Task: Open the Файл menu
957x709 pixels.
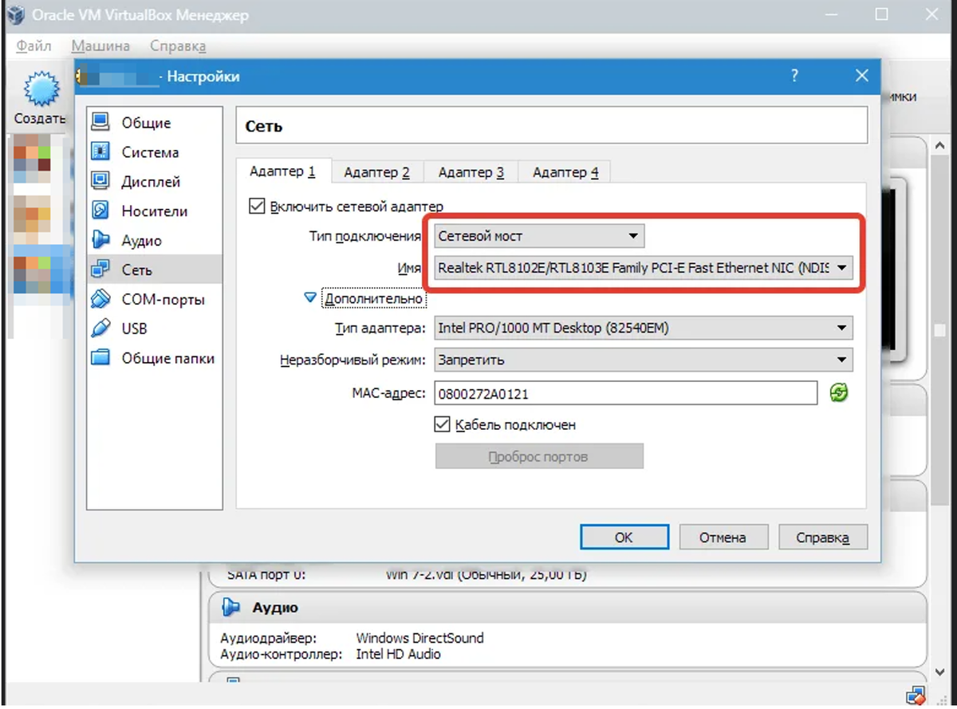Action: pyautogui.click(x=34, y=46)
